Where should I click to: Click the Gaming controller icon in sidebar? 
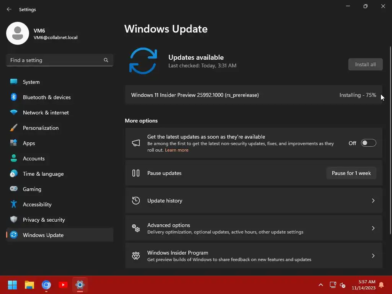pyautogui.click(x=14, y=189)
